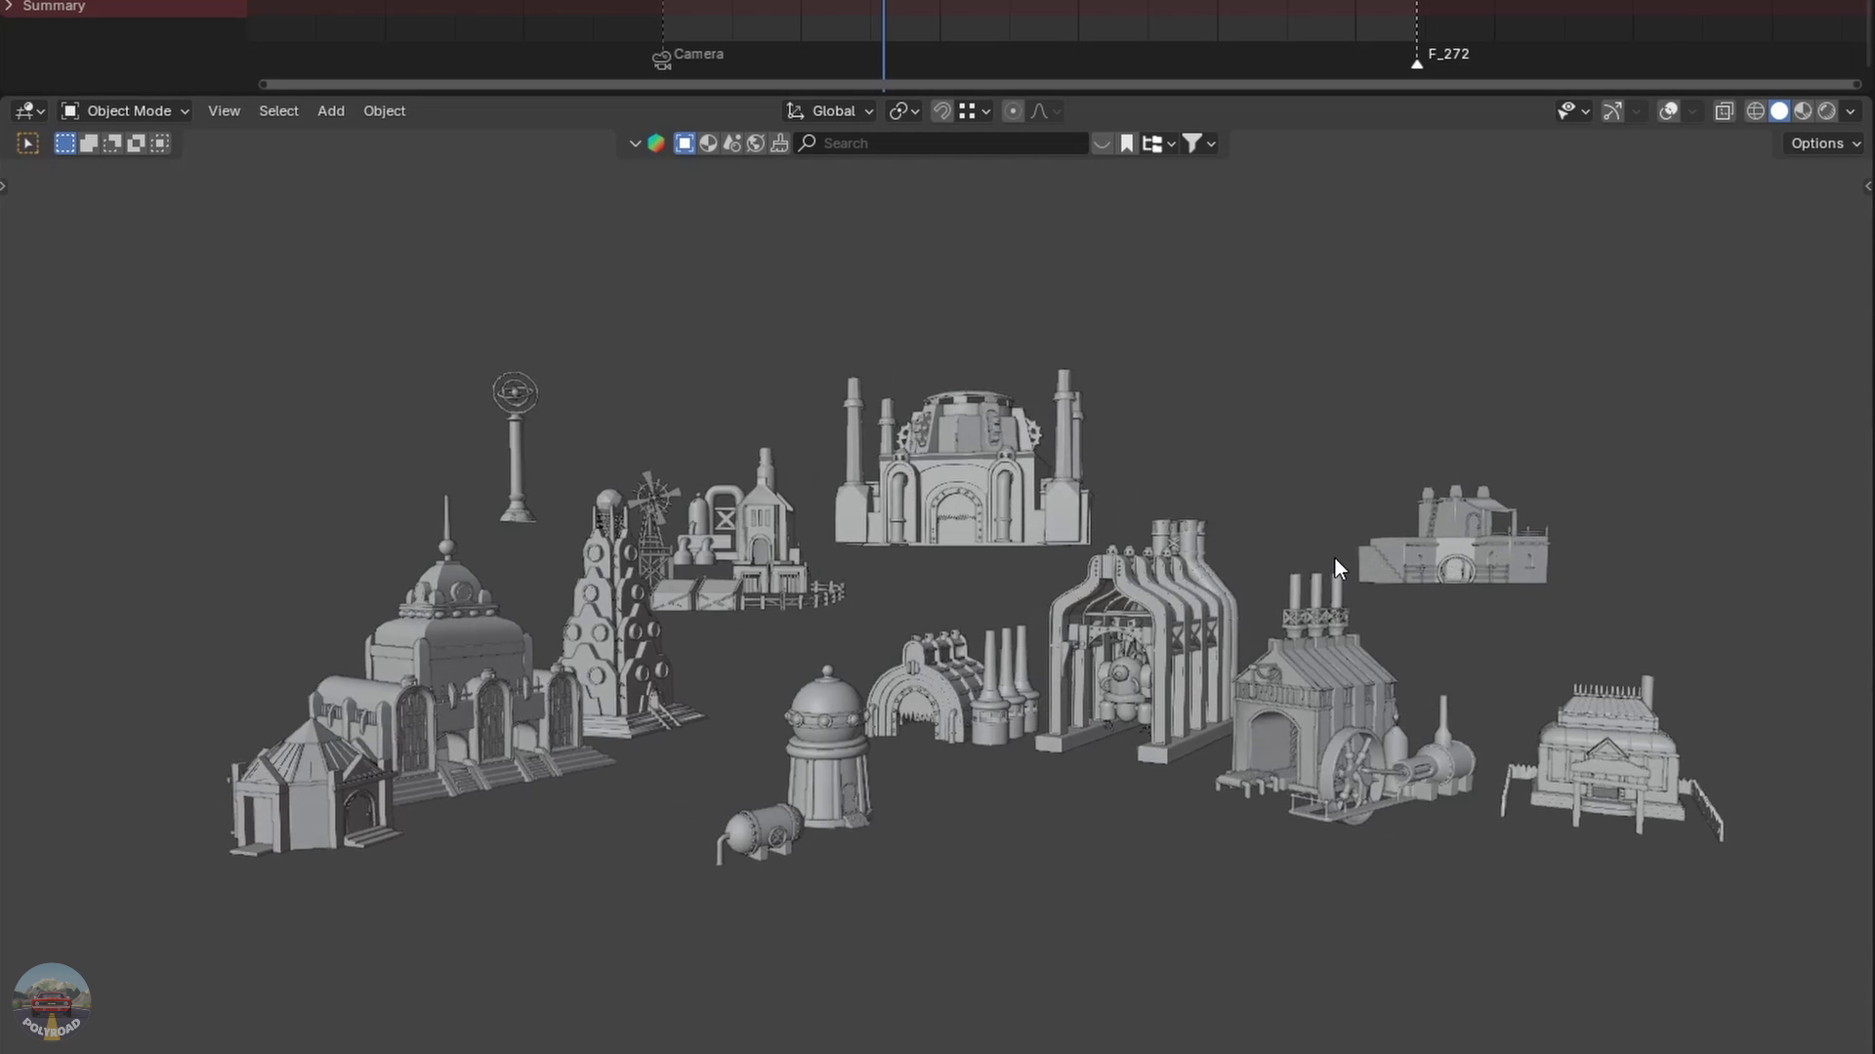Screen dimensions: 1875x1054
Task: Open the Object Mode dropdown
Action: click(125, 111)
